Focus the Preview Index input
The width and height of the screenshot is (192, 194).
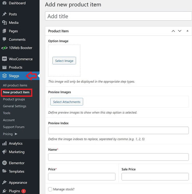coord(118,130)
